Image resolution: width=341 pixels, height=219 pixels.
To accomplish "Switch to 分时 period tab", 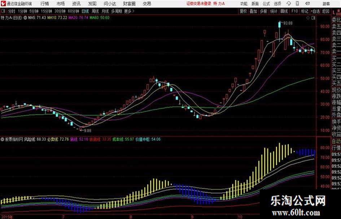I will [x=12, y=11].
